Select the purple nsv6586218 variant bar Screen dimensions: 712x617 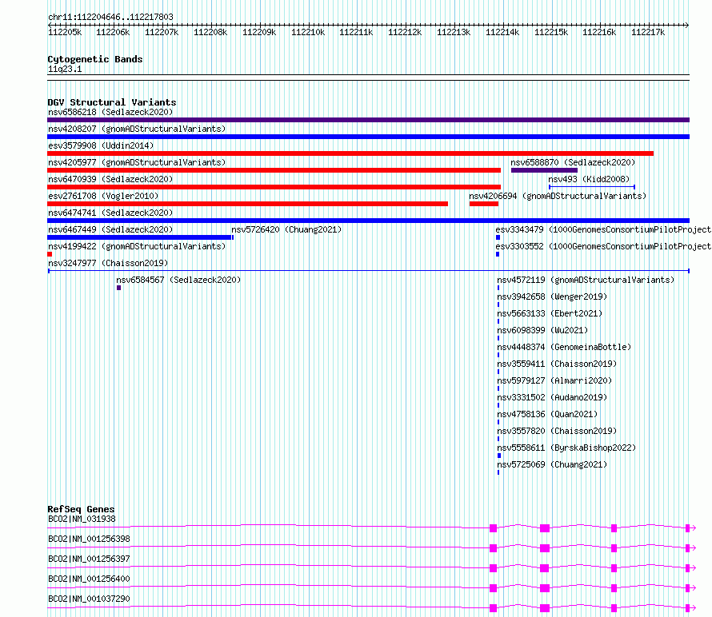click(368, 120)
